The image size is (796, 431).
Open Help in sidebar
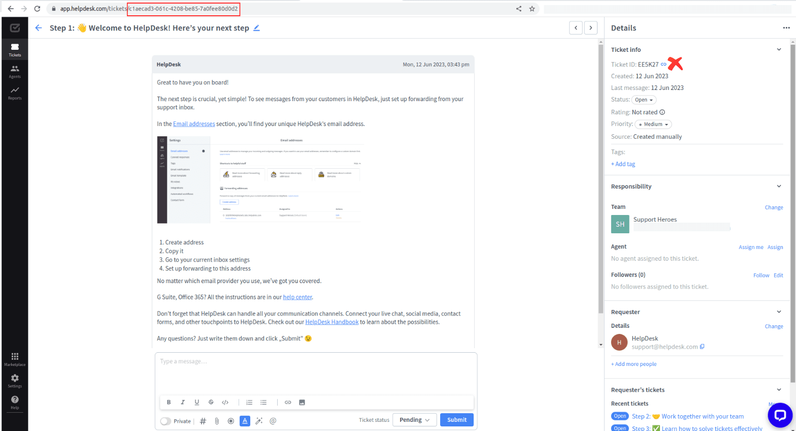pos(15,403)
